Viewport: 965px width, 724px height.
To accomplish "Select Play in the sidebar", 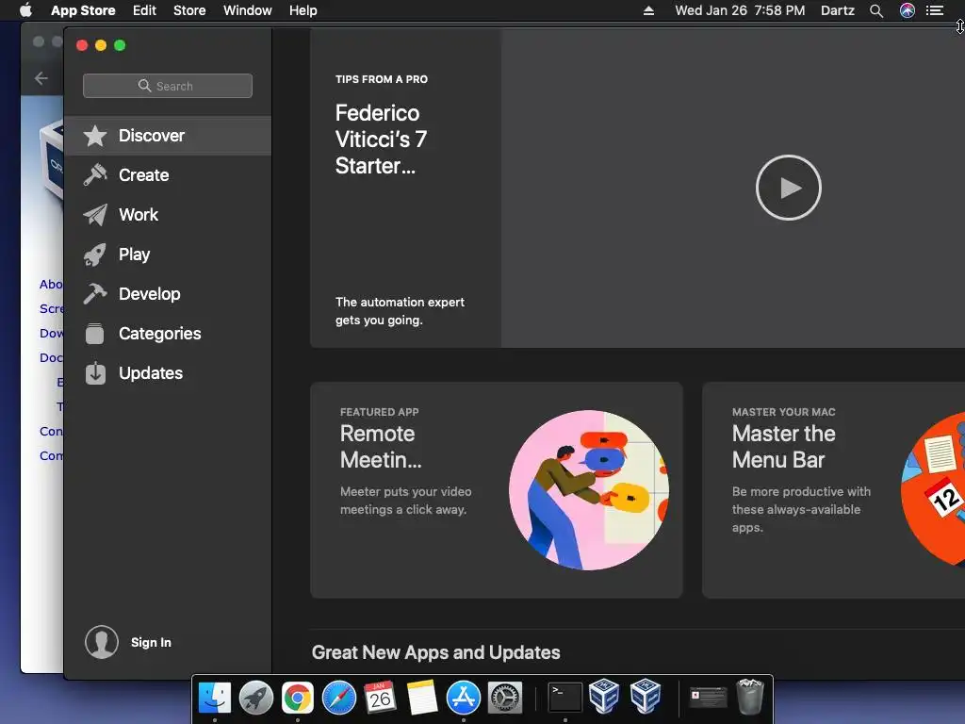I will pyautogui.click(x=168, y=255).
